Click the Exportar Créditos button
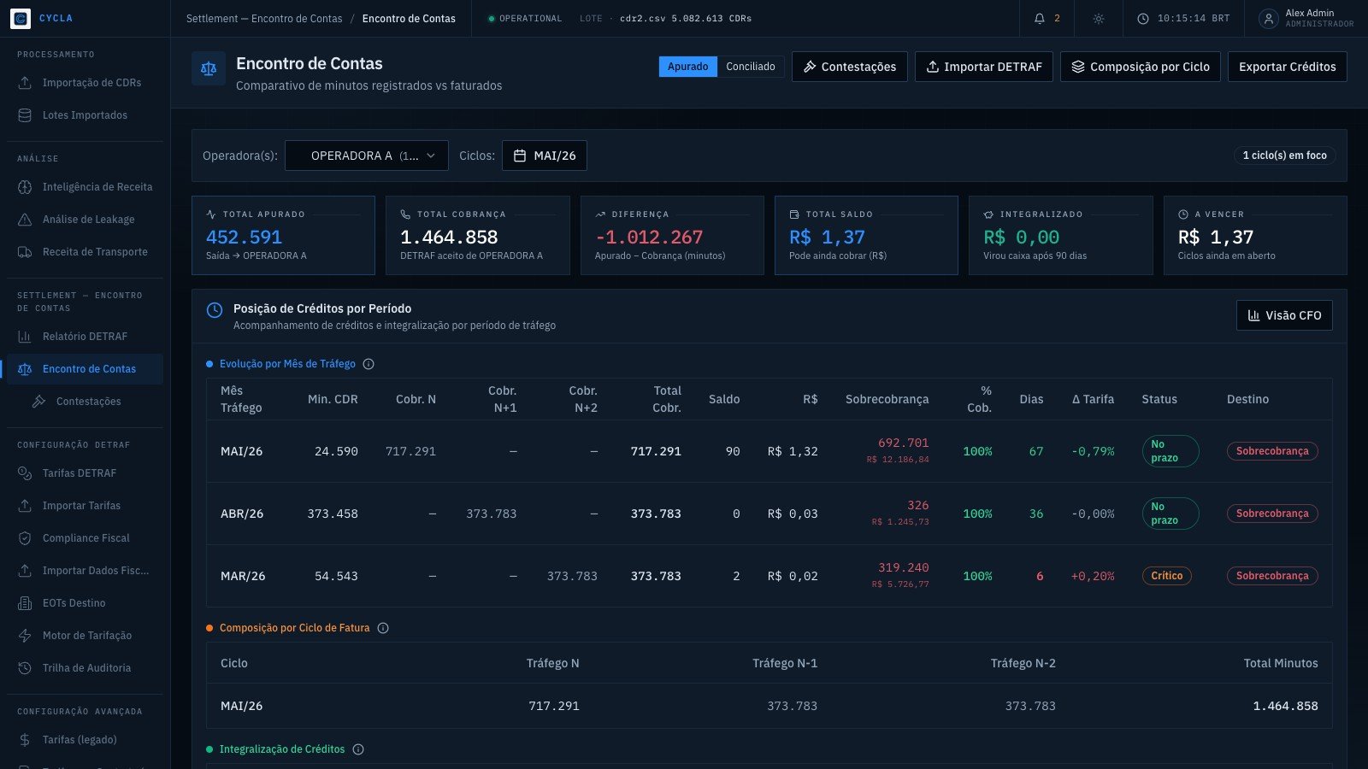Image resolution: width=1368 pixels, height=769 pixels. 1288,67
